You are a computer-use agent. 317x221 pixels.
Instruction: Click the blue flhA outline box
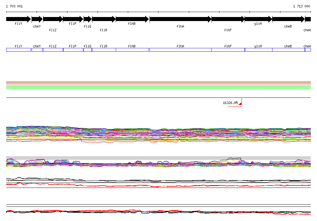[180, 50]
